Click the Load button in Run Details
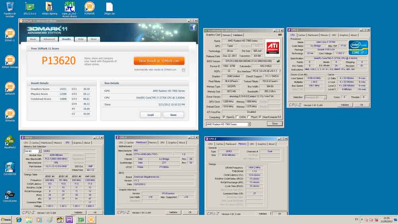This screenshot has height=224, width=398. (150, 115)
